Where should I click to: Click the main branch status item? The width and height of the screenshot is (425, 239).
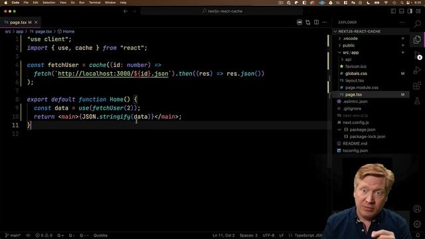pyautogui.click(x=13, y=235)
